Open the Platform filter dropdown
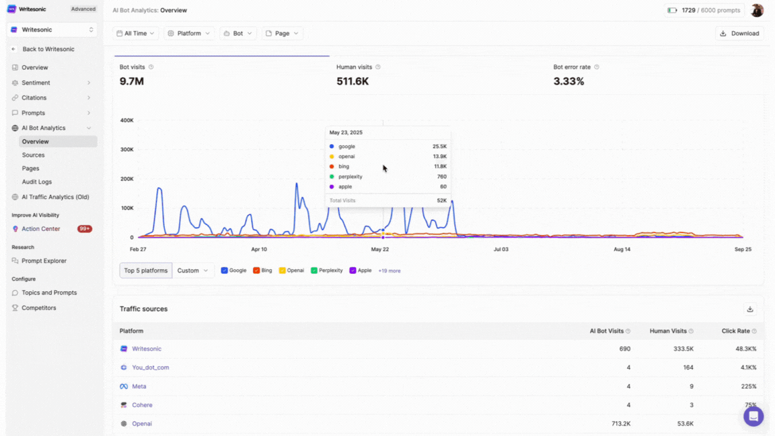The width and height of the screenshot is (775, 436). [x=189, y=33]
